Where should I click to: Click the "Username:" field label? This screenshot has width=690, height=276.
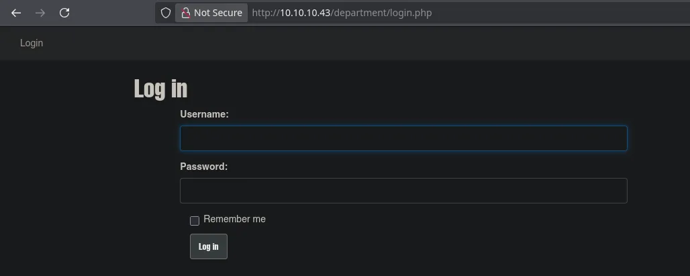click(204, 114)
